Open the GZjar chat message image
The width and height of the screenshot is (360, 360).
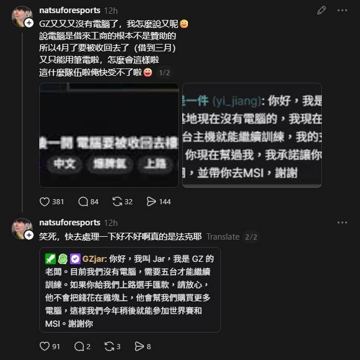[x=130, y=290]
